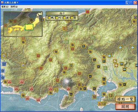Select the bright yellow 水 icon on coast
Screen dimensions: 138x112
[56, 90]
